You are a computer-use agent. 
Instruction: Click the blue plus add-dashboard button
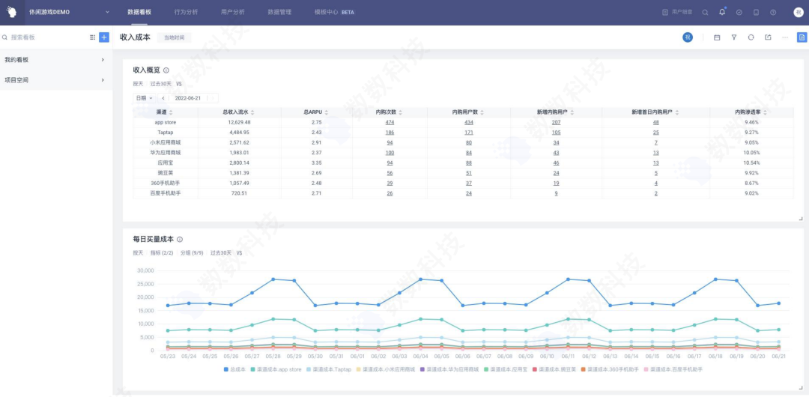104,37
